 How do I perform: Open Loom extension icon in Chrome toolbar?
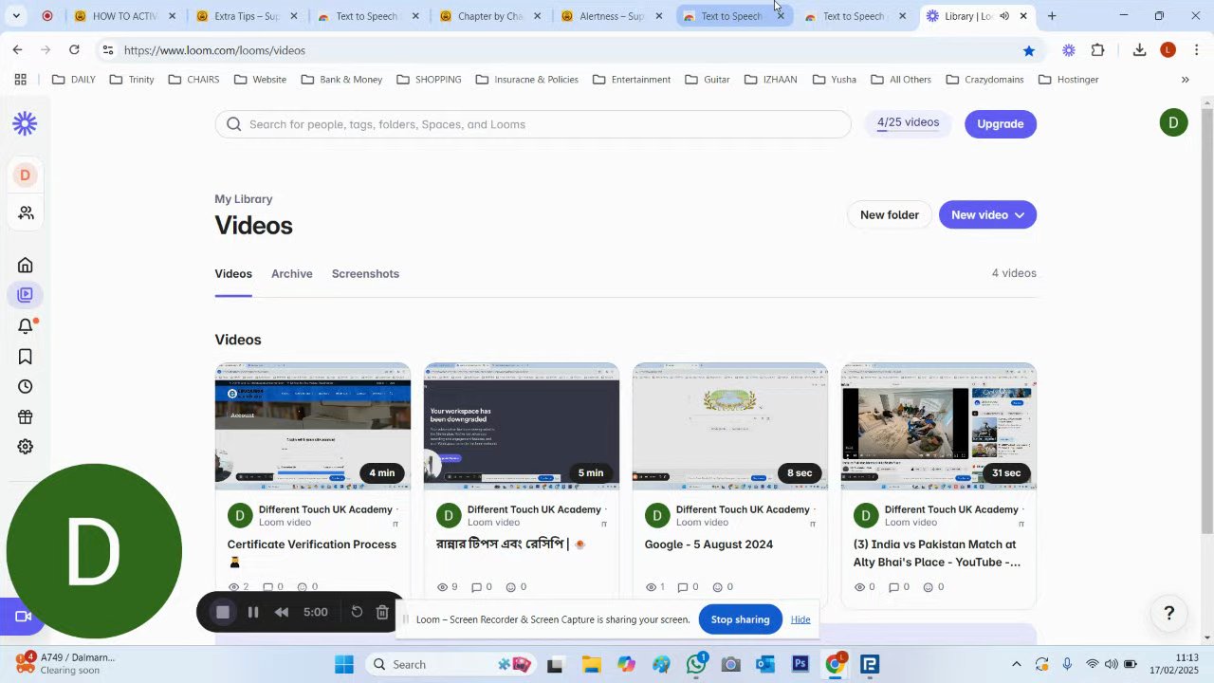(x=1069, y=50)
